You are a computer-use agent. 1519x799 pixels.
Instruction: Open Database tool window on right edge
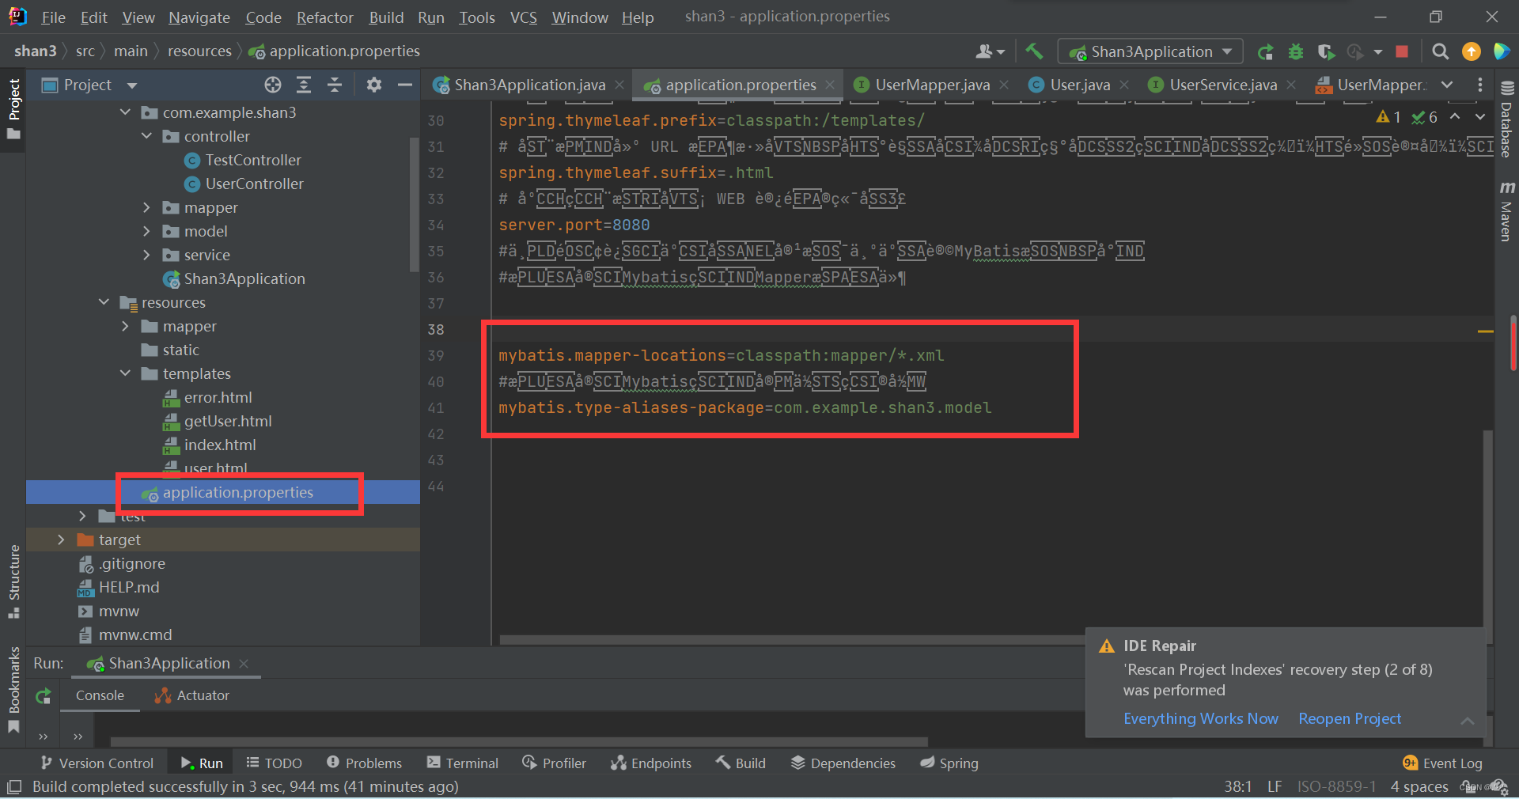coord(1506,119)
